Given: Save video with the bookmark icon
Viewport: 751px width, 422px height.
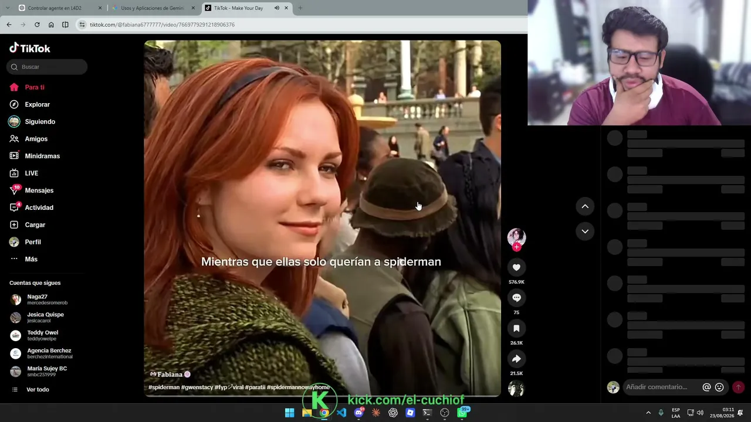Looking at the screenshot, I should coord(516,328).
